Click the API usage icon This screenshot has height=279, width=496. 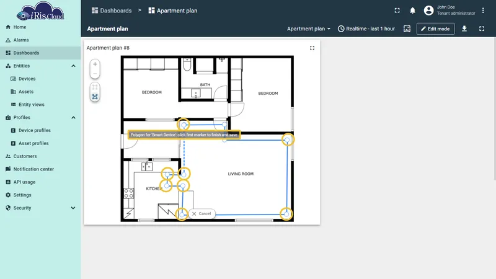coord(8,182)
